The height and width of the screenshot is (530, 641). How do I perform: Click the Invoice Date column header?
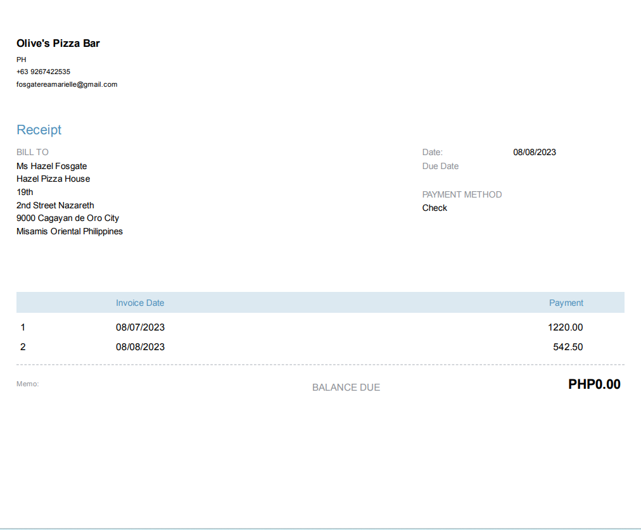tap(140, 303)
